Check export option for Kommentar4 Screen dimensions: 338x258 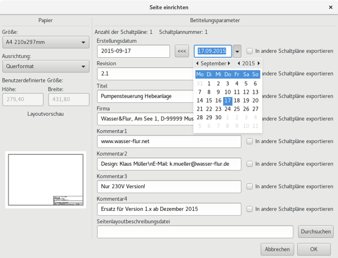tap(250, 209)
